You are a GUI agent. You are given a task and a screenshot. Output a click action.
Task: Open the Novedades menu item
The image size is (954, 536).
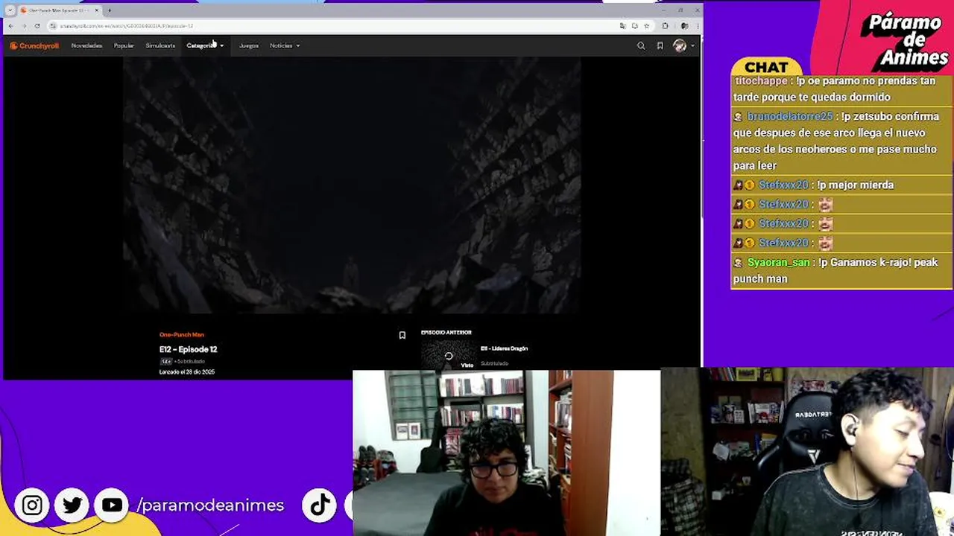pos(86,45)
